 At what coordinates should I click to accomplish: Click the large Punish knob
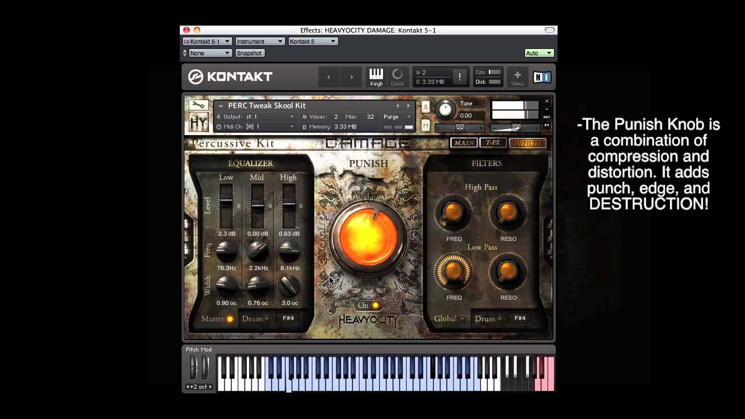[x=368, y=236]
